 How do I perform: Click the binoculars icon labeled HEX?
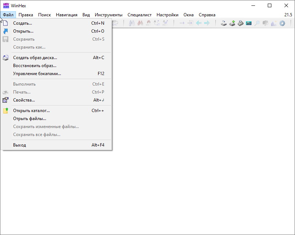click(149, 23)
